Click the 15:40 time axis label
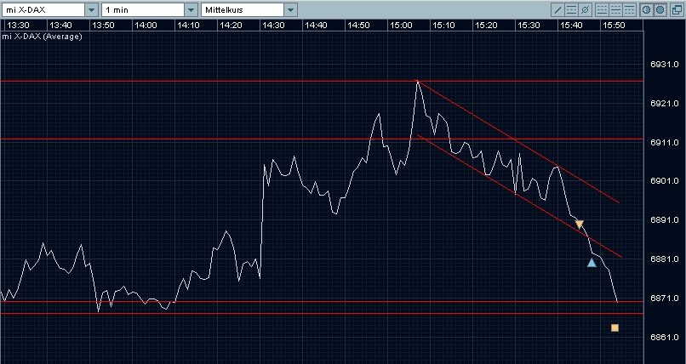The image size is (686, 364). pyautogui.click(x=571, y=26)
